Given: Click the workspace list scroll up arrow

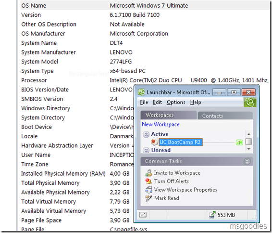Looking at the screenshot, I should (249, 134).
